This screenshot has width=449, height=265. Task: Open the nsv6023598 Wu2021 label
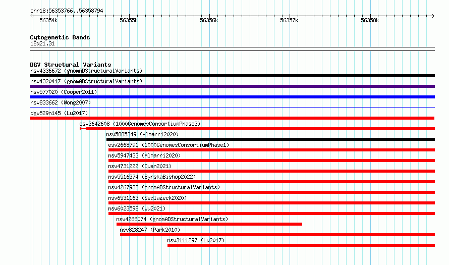tap(137, 208)
